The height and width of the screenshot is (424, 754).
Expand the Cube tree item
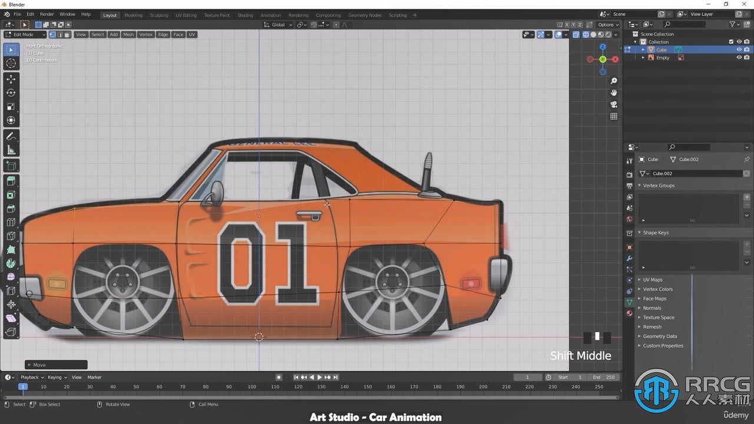point(643,49)
